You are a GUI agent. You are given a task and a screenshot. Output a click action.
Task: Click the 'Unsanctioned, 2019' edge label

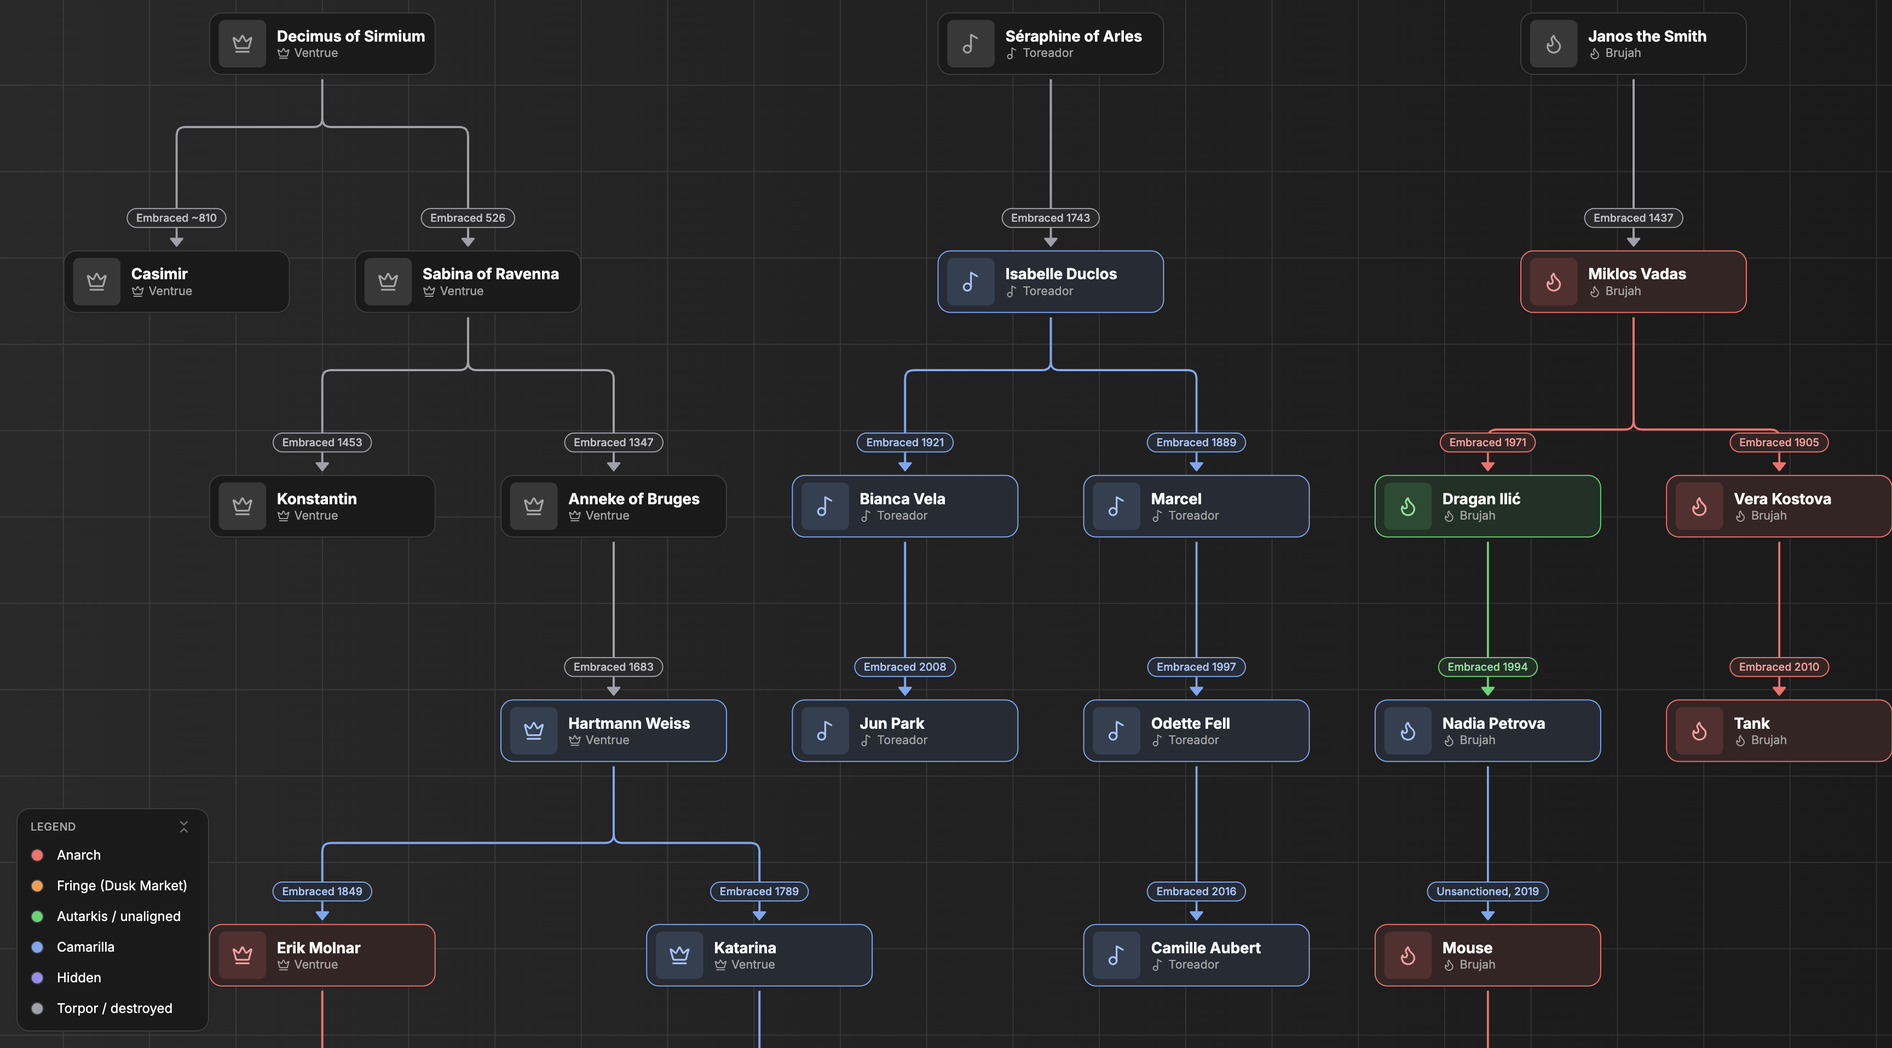tap(1488, 891)
